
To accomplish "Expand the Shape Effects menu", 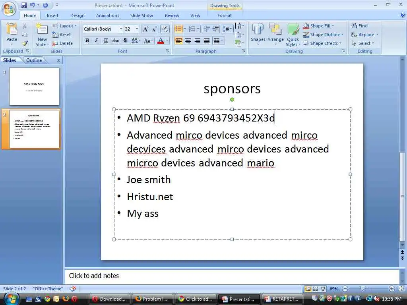I will 322,43.
